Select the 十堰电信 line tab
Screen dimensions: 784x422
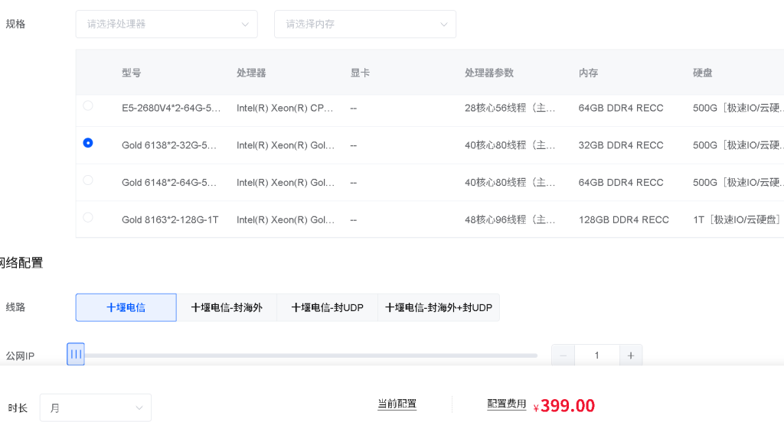point(126,307)
